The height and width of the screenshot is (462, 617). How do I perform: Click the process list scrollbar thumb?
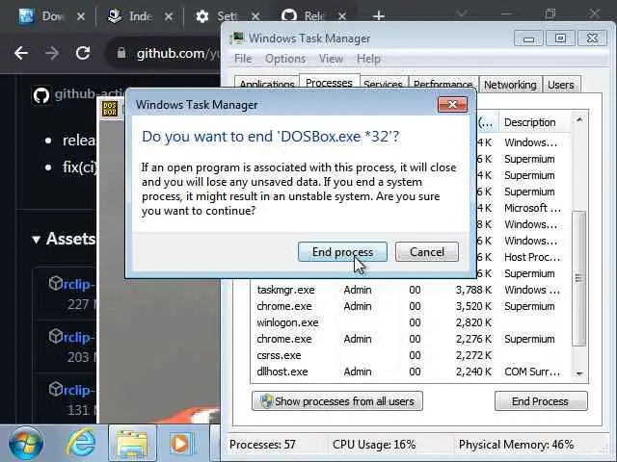[578, 278]
